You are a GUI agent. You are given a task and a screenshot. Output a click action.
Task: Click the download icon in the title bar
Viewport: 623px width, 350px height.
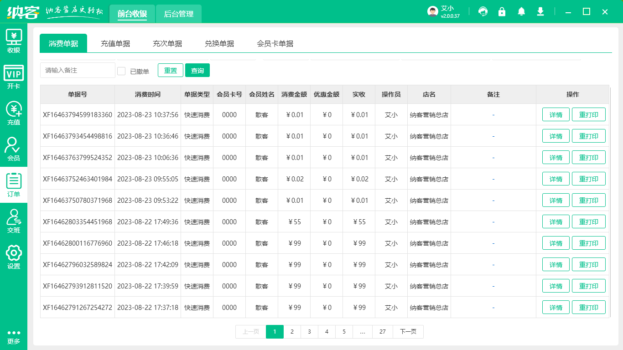540,11
